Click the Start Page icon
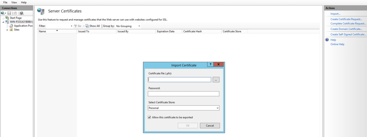367x137 pixels. (7, 18)
